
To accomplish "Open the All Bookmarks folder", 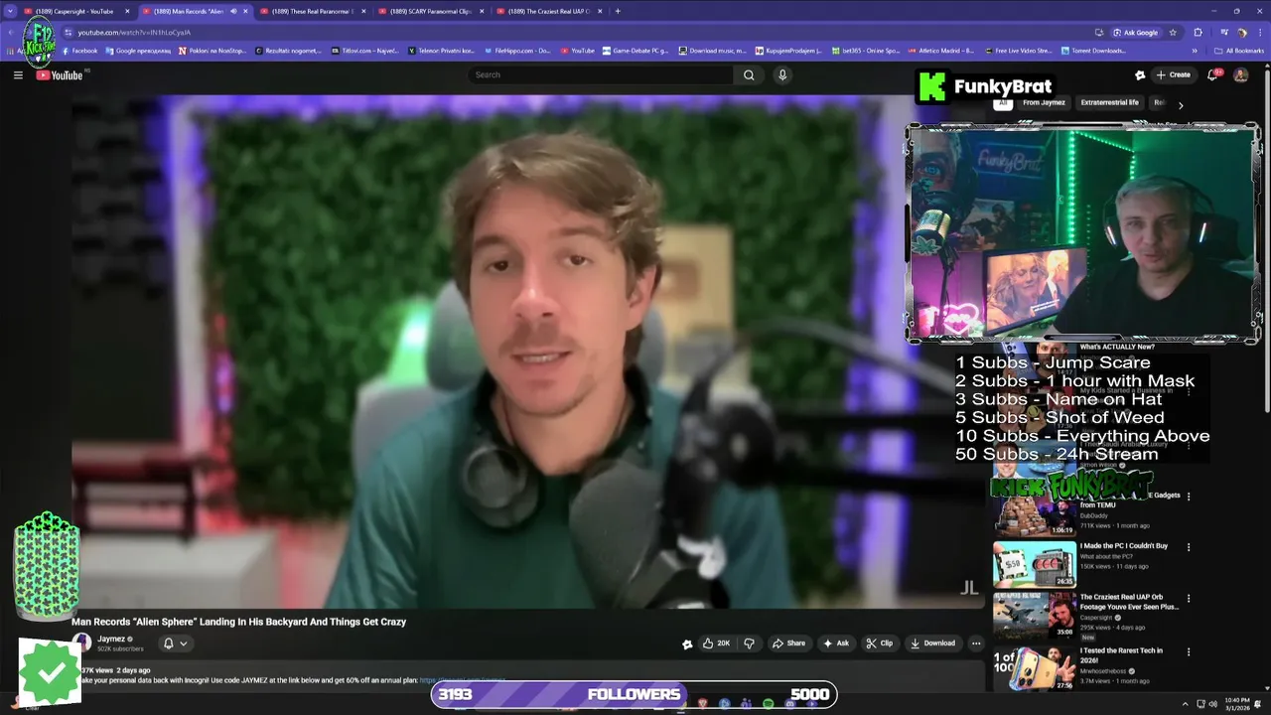I will tap(1239, 51).
